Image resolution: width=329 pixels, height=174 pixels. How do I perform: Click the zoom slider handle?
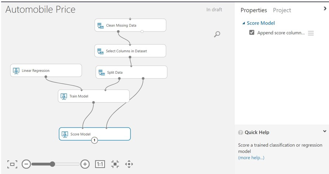coord(52,164)
